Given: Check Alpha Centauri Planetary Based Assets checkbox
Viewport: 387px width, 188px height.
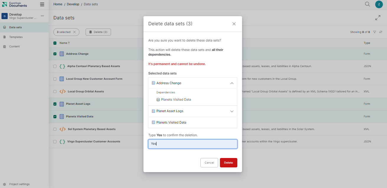Looking at the screenshot, I should point(55,66).
